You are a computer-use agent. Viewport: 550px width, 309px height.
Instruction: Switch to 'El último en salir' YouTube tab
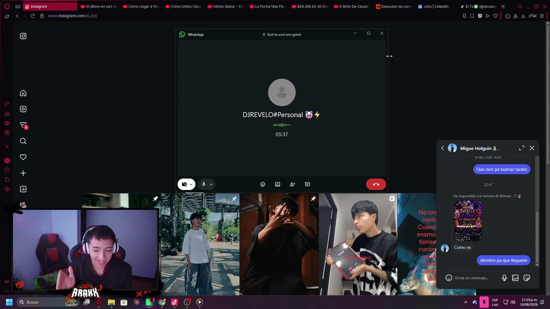coord(98,6)
